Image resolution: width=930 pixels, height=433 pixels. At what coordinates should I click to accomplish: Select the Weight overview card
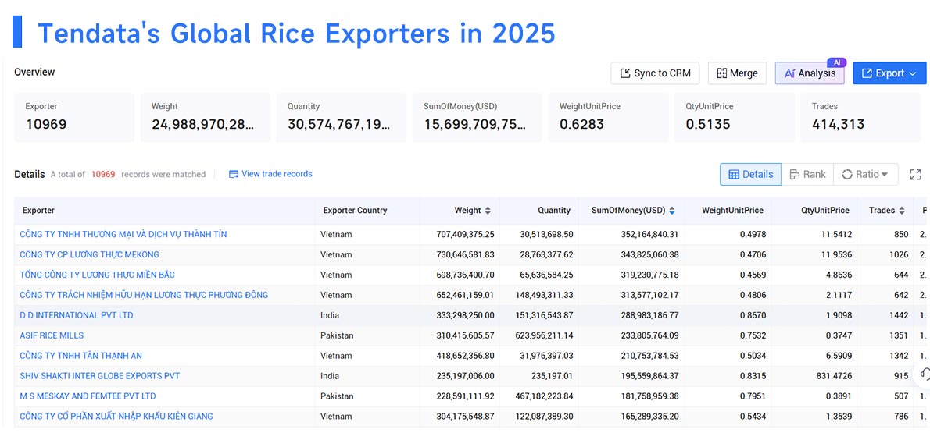coord(206,117)
